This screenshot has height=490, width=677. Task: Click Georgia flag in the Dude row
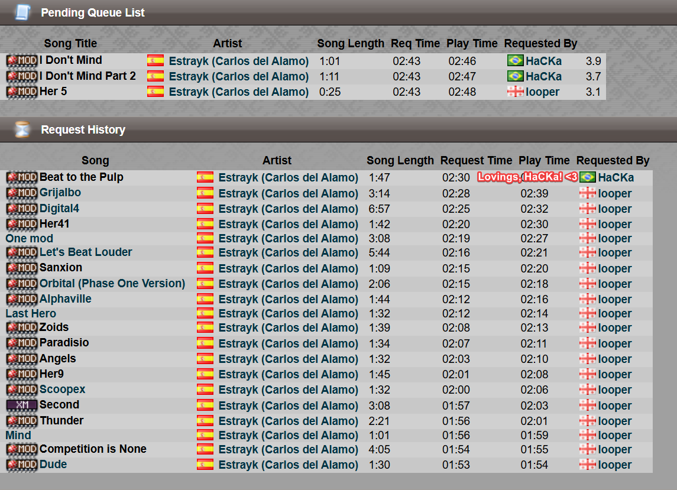pos(588,465)
